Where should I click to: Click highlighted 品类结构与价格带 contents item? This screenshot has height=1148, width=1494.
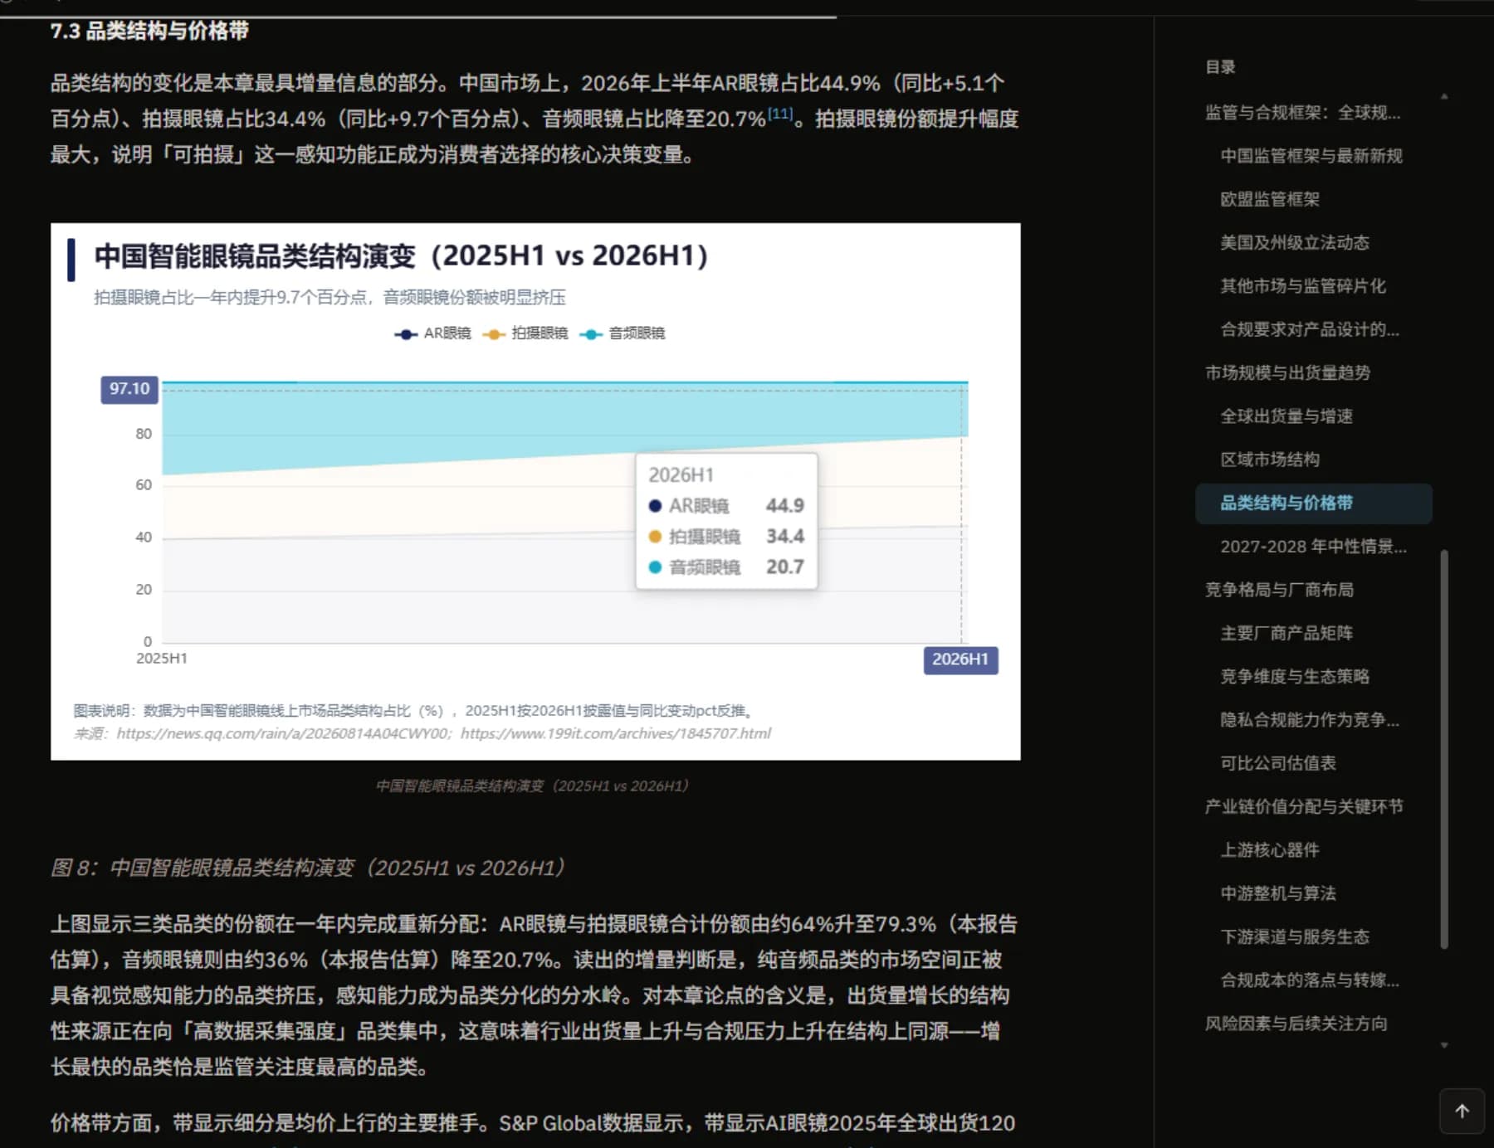1314,503
